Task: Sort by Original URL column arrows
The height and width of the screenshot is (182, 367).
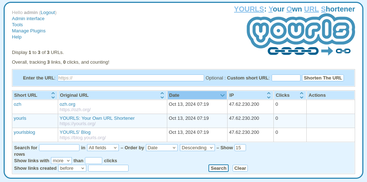Action: (x=162, y=95)
